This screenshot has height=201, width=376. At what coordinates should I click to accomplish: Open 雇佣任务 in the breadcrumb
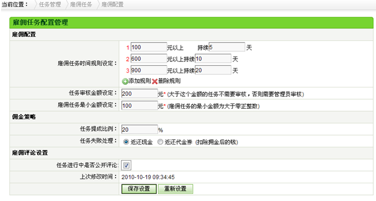(81, 4)
